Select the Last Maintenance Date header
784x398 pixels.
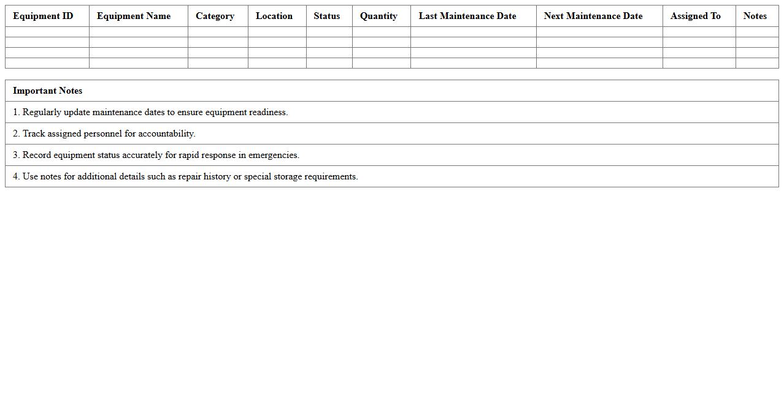pyautogui.click(x=467, y=16)
